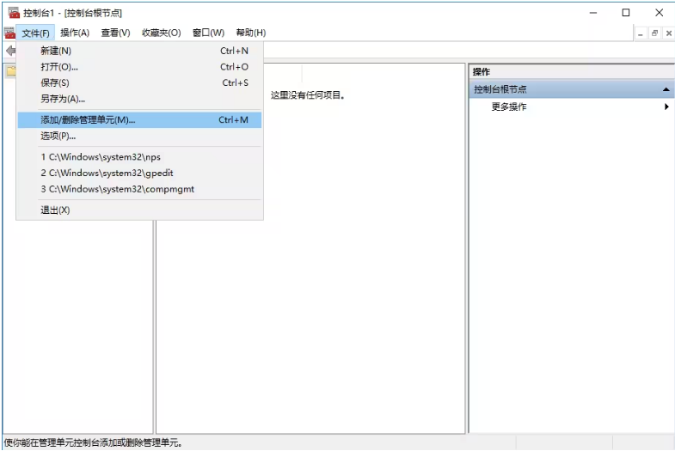Screen dimensions: 675x451
Task: Expand the 更多操作 submenu arrow
Action: [x=666, y=107]
